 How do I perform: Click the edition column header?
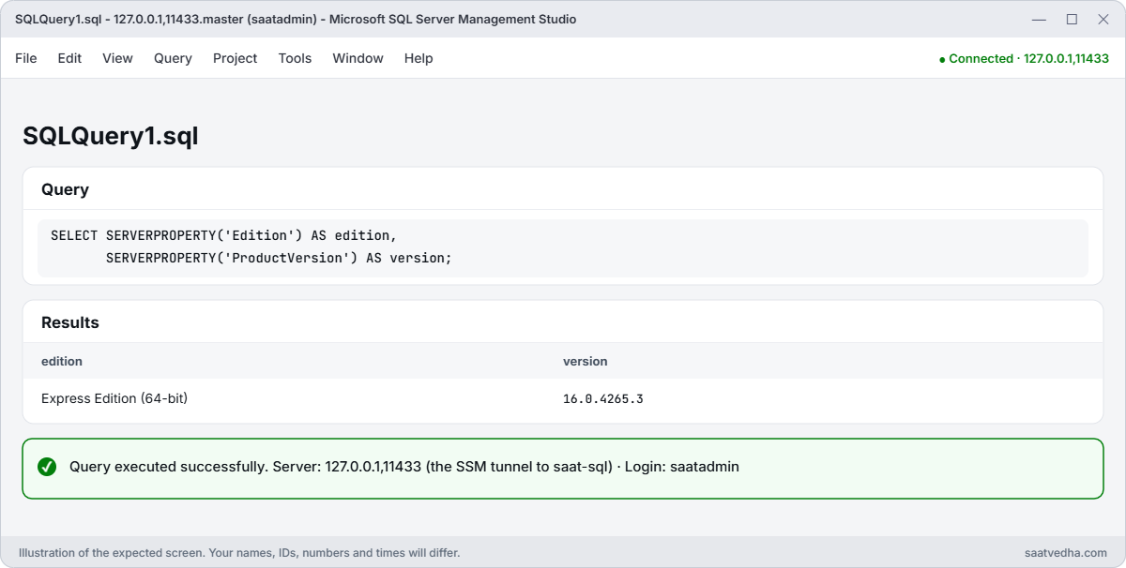point(62,361)
